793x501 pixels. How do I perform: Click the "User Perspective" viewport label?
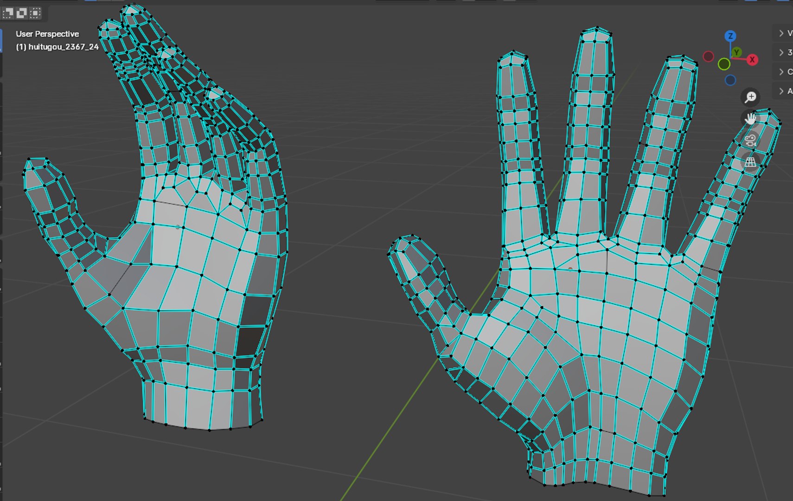tap(47, 34)
